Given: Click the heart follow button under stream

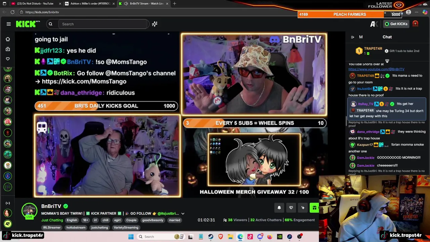Looking at the screenshot, I should (291, 208).
